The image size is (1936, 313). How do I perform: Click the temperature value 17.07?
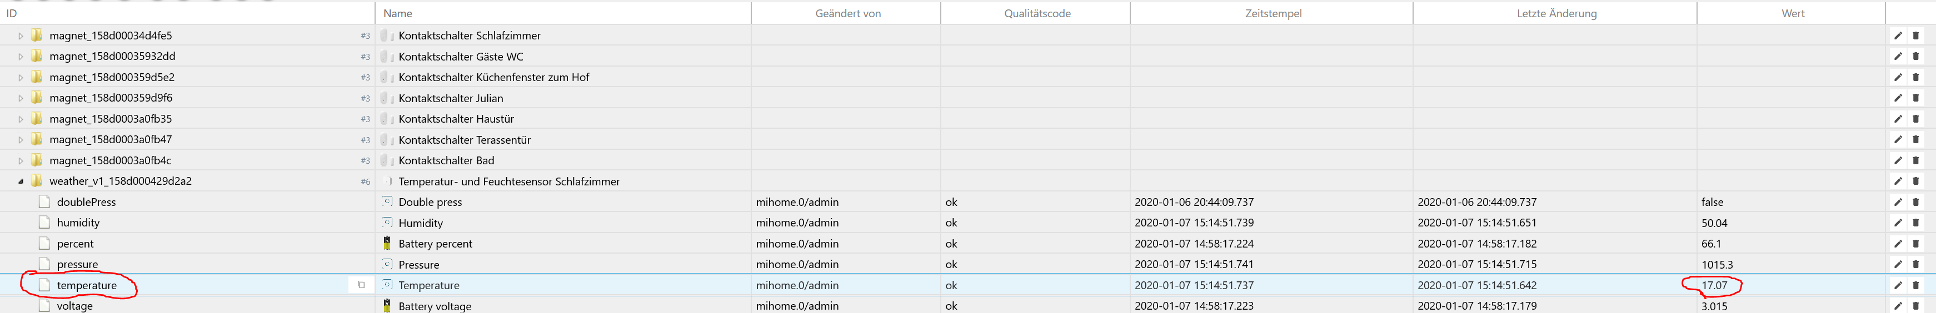coord(1714,285)
